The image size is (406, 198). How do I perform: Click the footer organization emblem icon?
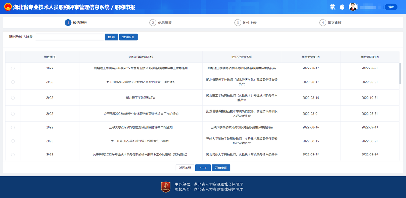[x=166, y=187]
